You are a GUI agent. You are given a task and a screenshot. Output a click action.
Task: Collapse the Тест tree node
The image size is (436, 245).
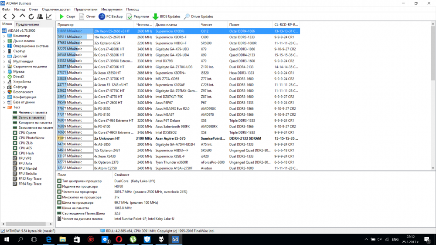[4, 107]
